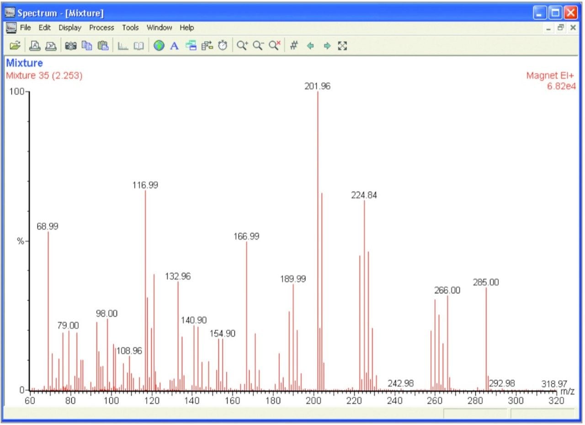The width and height of the screenshot is (585, 425).
Task: Open the Window menu
Action: tap(159, 28)
